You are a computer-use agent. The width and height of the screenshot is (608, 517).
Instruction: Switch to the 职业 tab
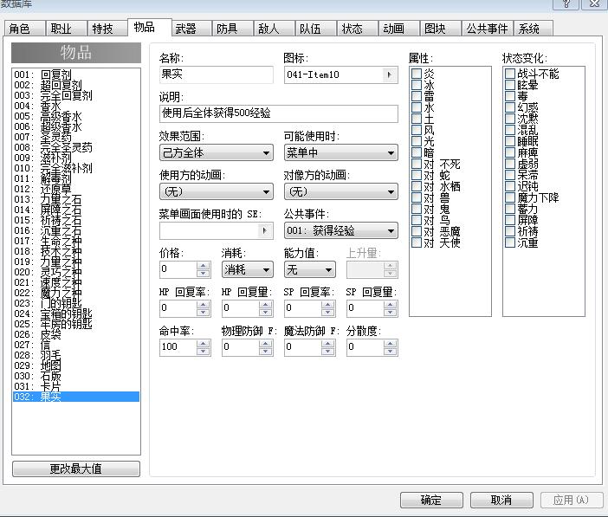tap(67, 29)
